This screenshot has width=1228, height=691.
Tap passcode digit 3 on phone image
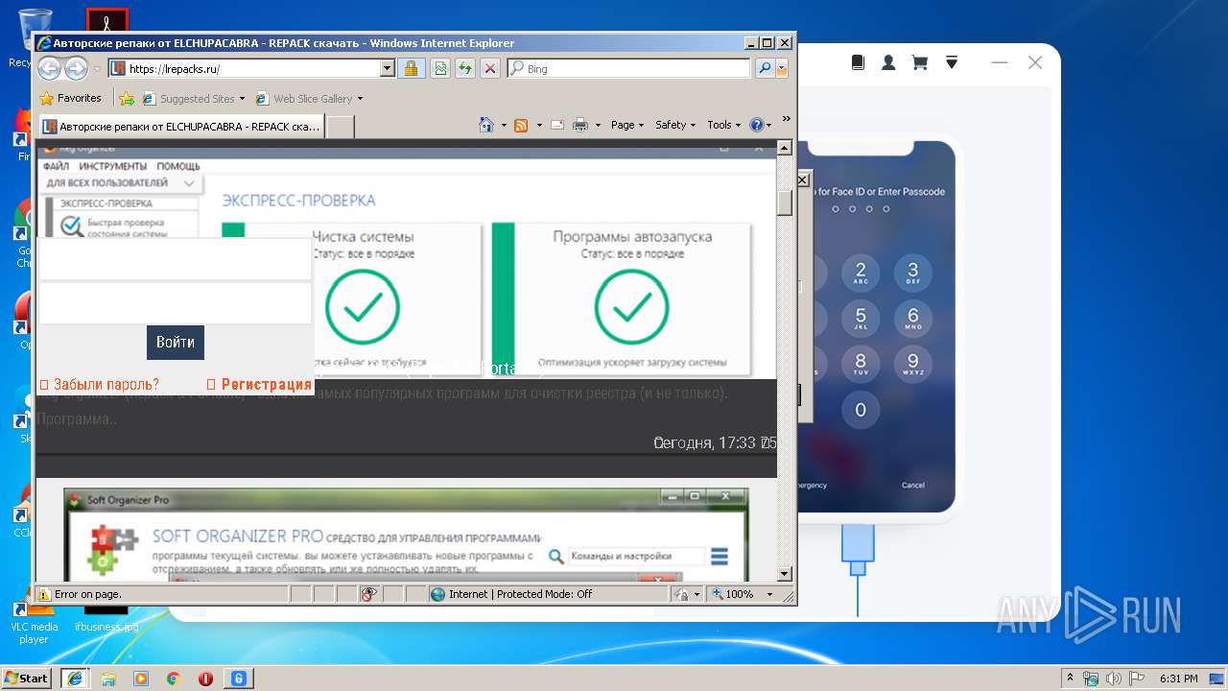coord(912,274)
